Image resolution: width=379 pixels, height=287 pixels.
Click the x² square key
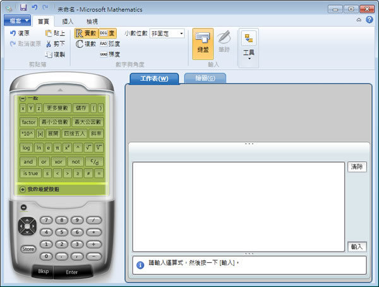tap(67, 148)
